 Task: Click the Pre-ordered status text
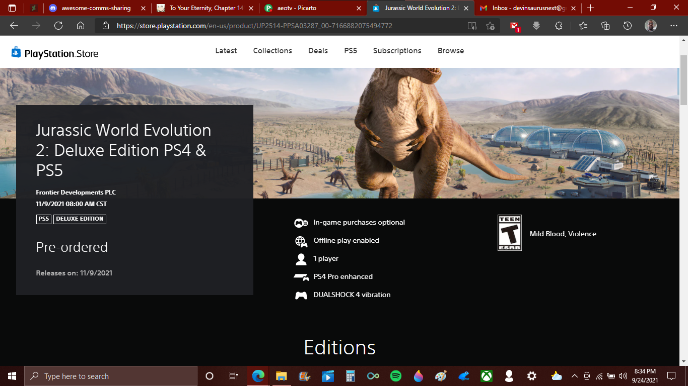pos(72,247)
